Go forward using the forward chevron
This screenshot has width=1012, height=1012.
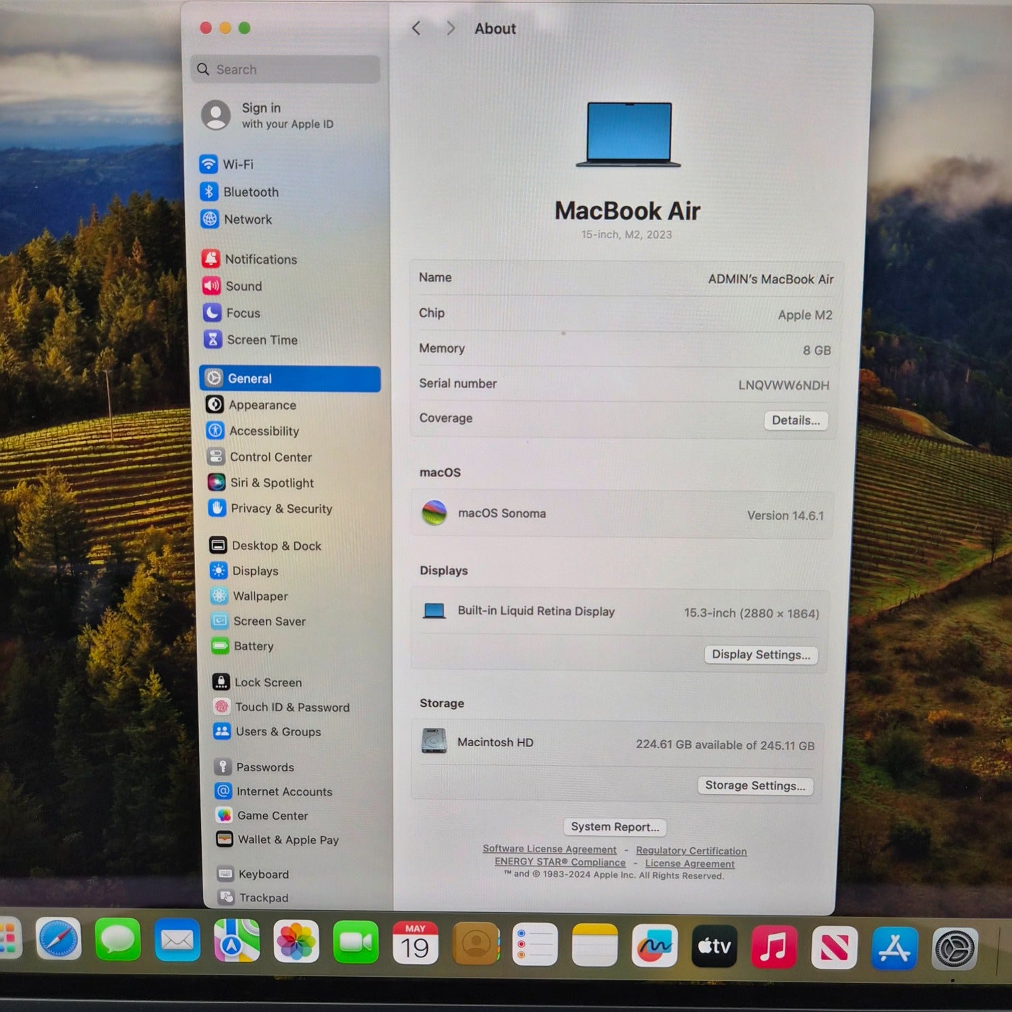pyautogui.click(x=451, y=28)
